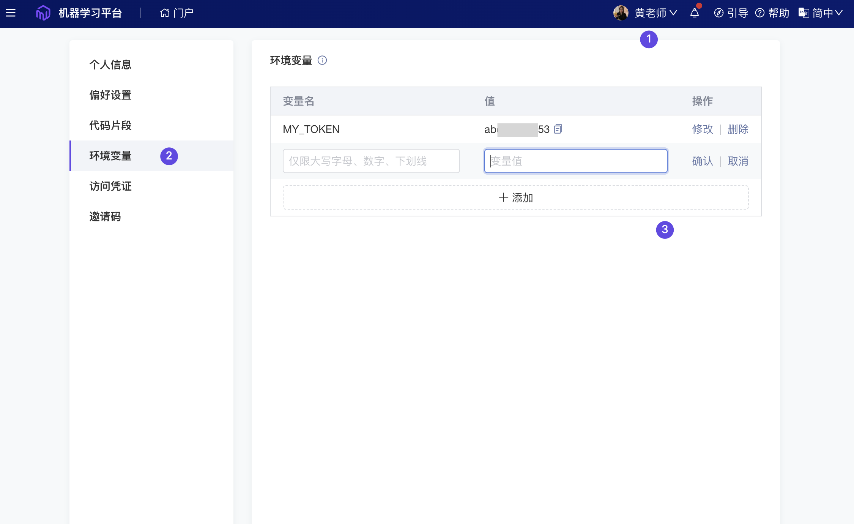Select 个人信息 in the sidebar
Viewport: 854px width, 524px height.
(x=110, y=65)
